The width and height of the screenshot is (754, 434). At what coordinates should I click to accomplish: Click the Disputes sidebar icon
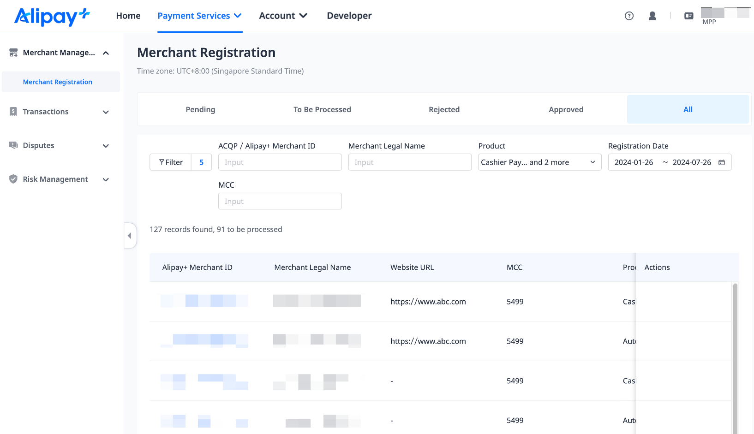[13, 145]
